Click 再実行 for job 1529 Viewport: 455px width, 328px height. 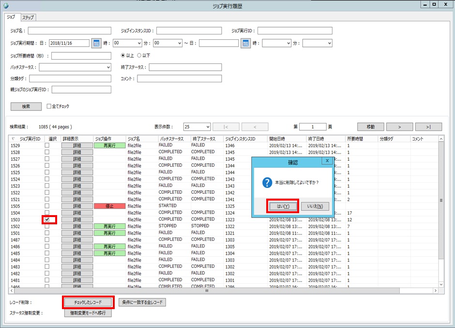(x=109, y=145)
